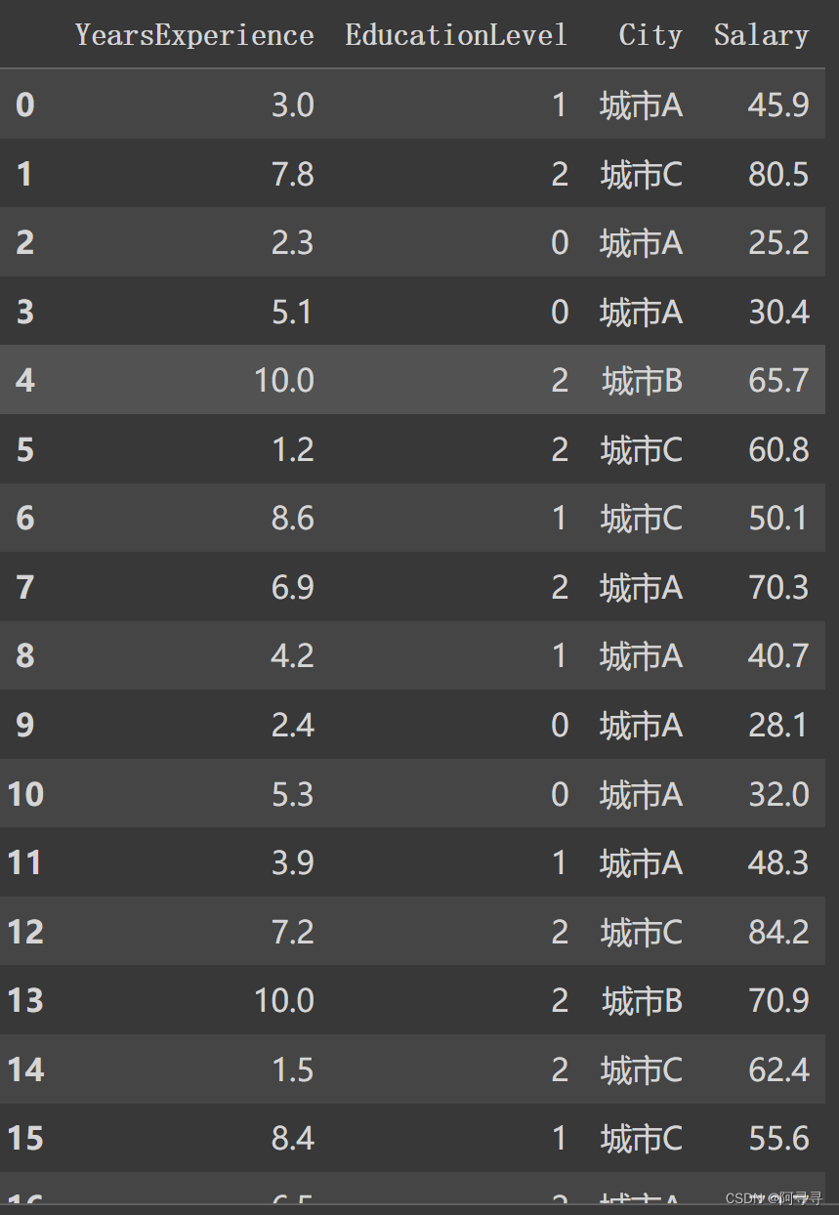Click the 城市C cell in row 1
Viewport: 839px width, 1215px height.
coord(641,174)
